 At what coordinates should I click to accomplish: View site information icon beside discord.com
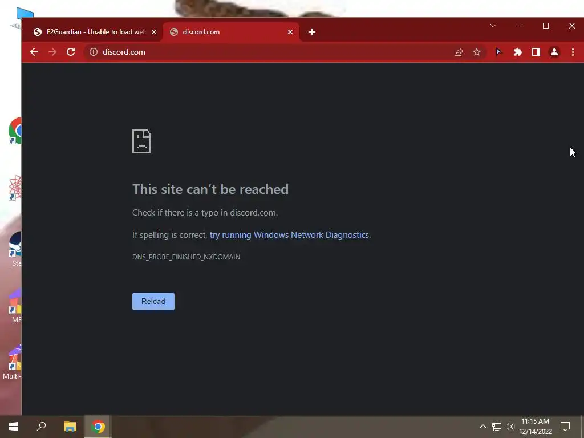point(94,52)
